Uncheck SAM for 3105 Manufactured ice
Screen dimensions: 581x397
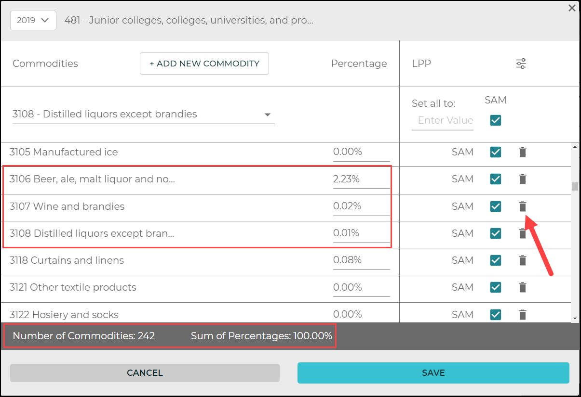496,152
